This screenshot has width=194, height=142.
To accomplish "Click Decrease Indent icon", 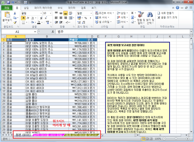I will pyautogui.click(x=56, y=22).
